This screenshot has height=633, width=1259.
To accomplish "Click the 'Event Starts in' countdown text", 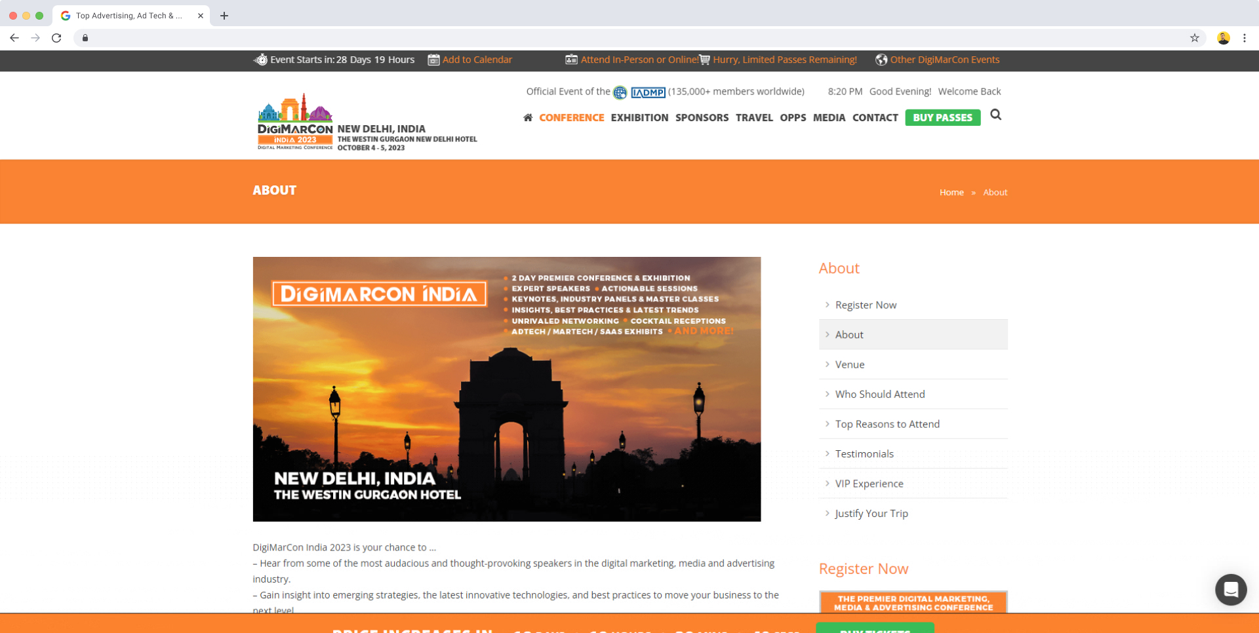I will pyautogui.click(x=342, y=60).
